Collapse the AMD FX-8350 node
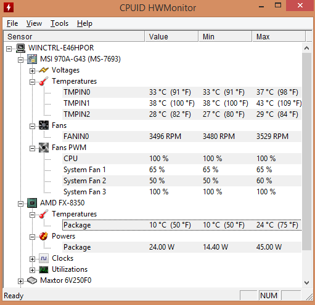 [20, 204]
